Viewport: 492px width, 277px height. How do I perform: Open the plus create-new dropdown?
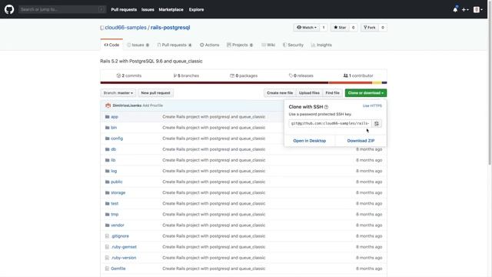[x=465, y=10]
